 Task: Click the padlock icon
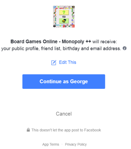point(28,130)
